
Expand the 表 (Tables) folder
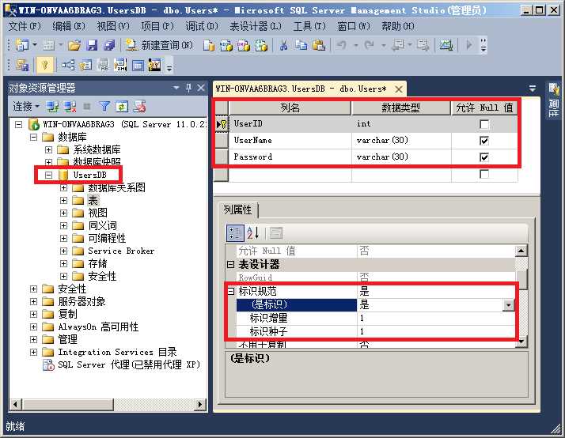(x=64, y=201)
